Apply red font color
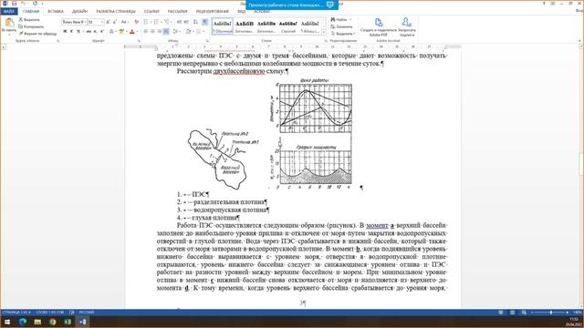This screenshot has height=328, width=584. pyautogui.click(x=131, y=32)
